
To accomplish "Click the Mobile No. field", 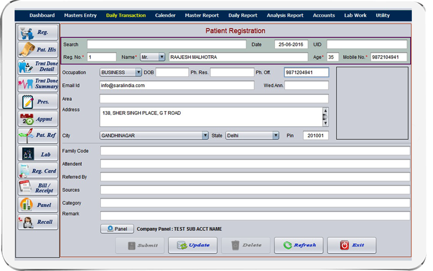I will pyautogui.click(x=389, y=57).
